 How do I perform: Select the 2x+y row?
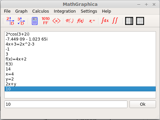click(x=80, y=84)
